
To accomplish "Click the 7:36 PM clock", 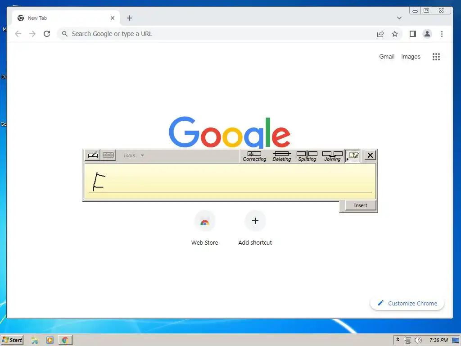I will pyautogui.click(x=438, y=340).
